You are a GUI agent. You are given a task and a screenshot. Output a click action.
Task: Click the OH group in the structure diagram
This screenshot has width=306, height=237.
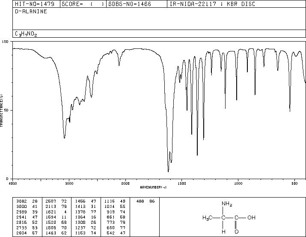point(251,217)
